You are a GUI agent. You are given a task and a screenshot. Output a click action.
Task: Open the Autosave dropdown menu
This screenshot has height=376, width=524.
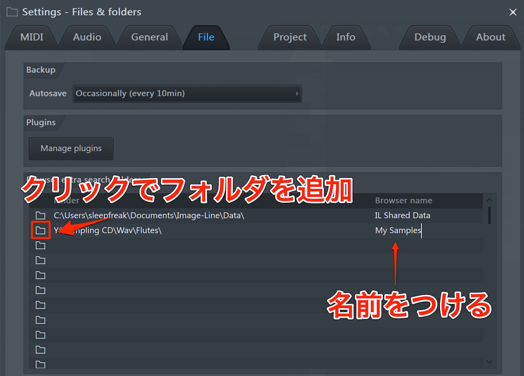187,94
